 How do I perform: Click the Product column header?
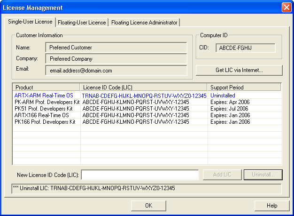[46, 88]
